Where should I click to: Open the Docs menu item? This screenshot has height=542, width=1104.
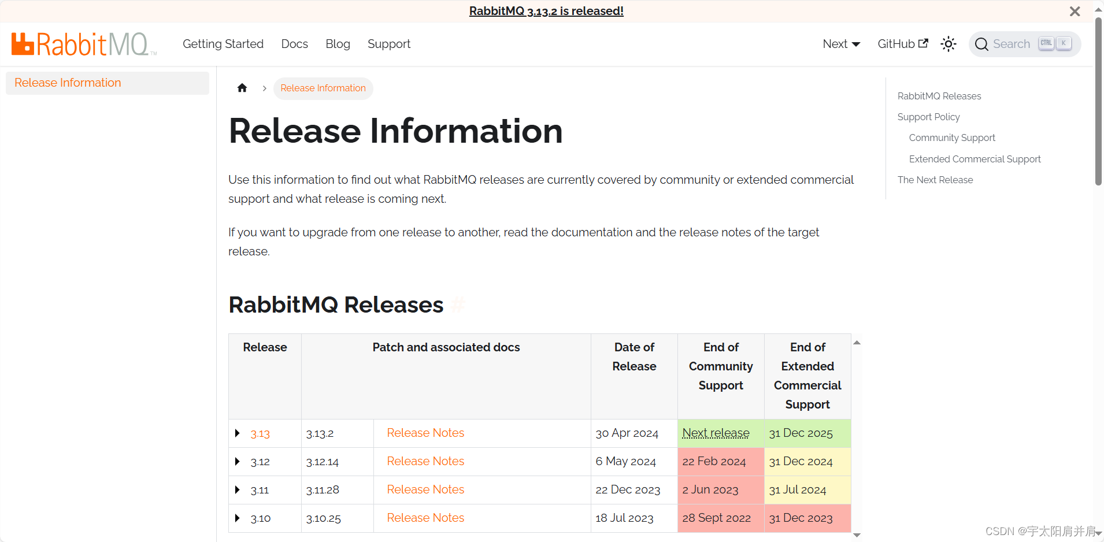(x=294, y=44)
